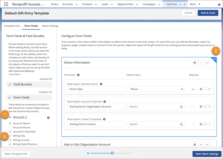Switch to the Template Info tab
Viewport: 223px width, 159px height.
tap(12, 26)
